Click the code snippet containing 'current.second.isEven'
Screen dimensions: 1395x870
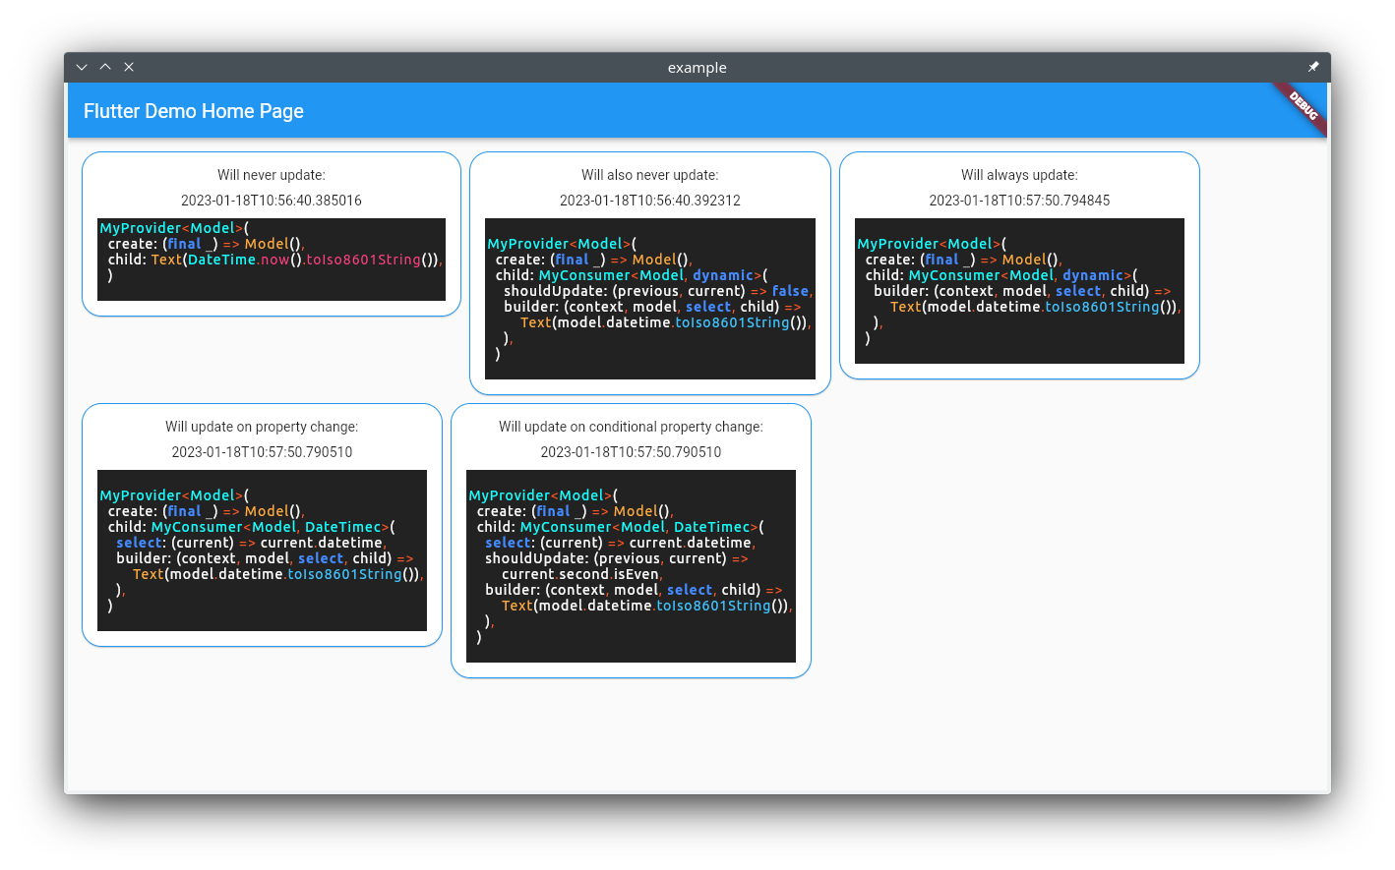[x=631, y=566]
